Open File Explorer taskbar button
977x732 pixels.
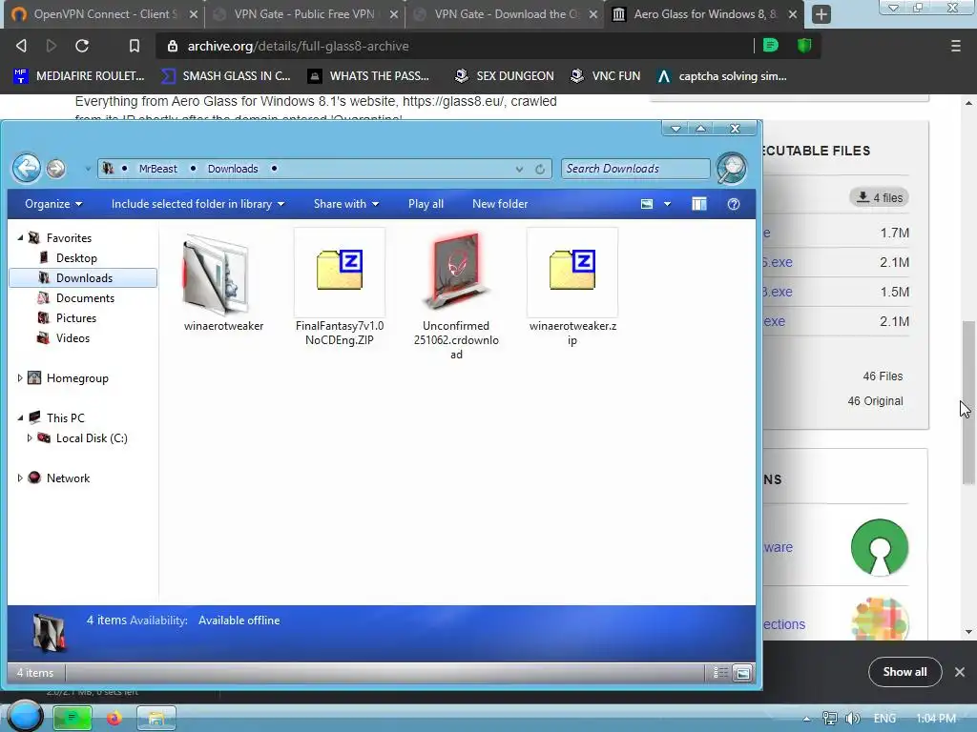point(156,719)
